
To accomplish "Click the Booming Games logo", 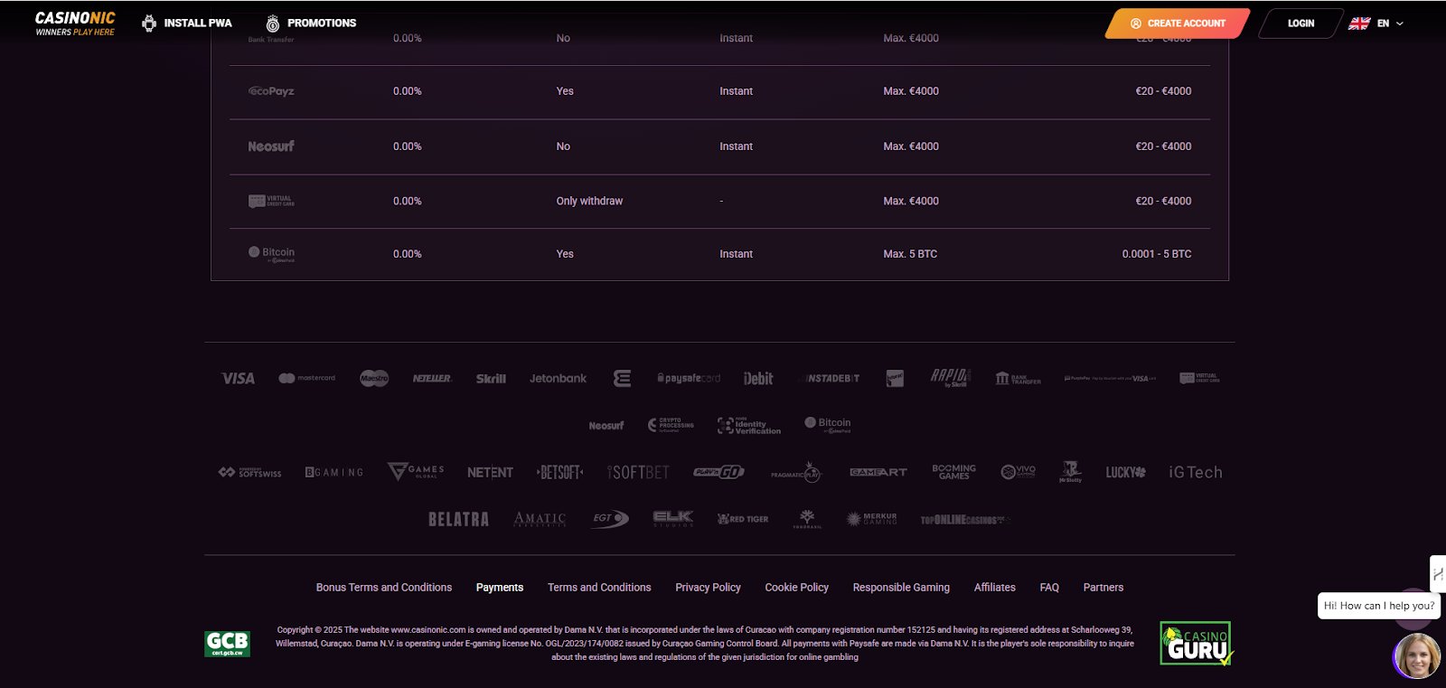I will (x=953, y=472).
